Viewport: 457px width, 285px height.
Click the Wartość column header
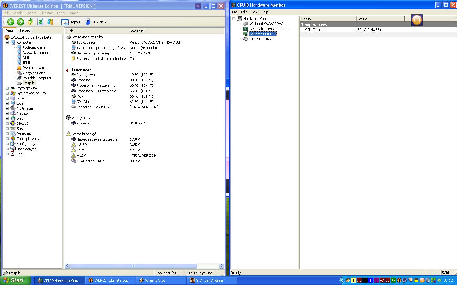[176, 31]
